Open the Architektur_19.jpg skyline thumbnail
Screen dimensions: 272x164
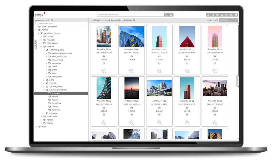click(215, 88)
